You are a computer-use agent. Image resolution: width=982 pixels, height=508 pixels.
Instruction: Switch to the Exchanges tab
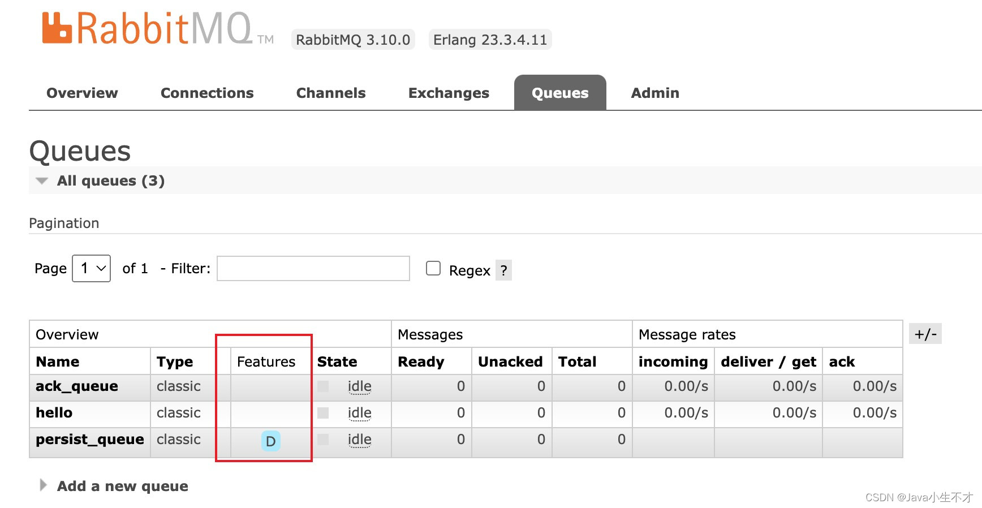(x=449, y=93)
